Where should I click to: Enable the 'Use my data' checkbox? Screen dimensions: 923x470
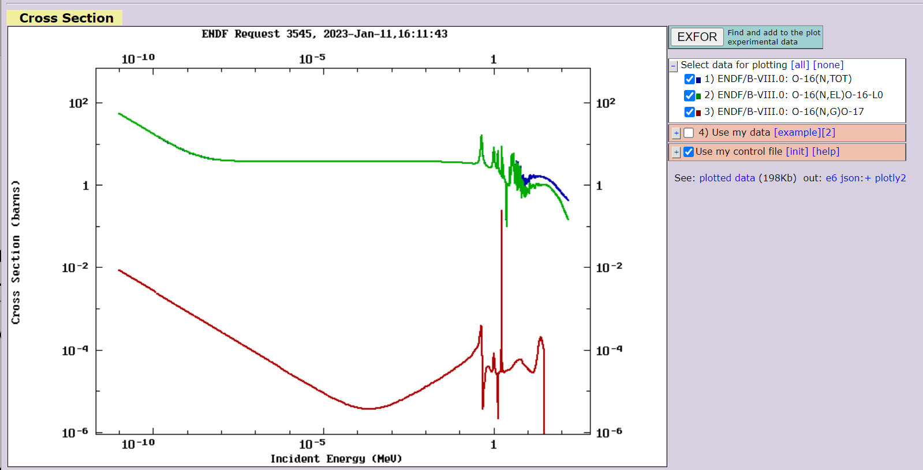click(689, 133)
